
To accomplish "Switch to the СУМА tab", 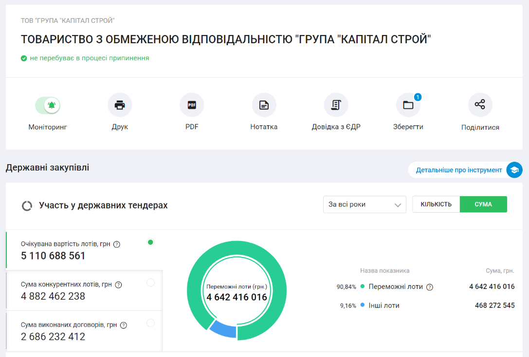I will pyautogui.click(x=483, y=204).
